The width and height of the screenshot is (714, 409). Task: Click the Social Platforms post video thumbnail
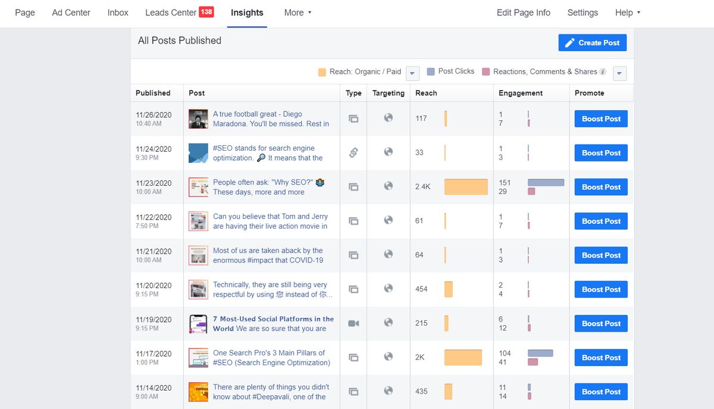pos(198,323)
